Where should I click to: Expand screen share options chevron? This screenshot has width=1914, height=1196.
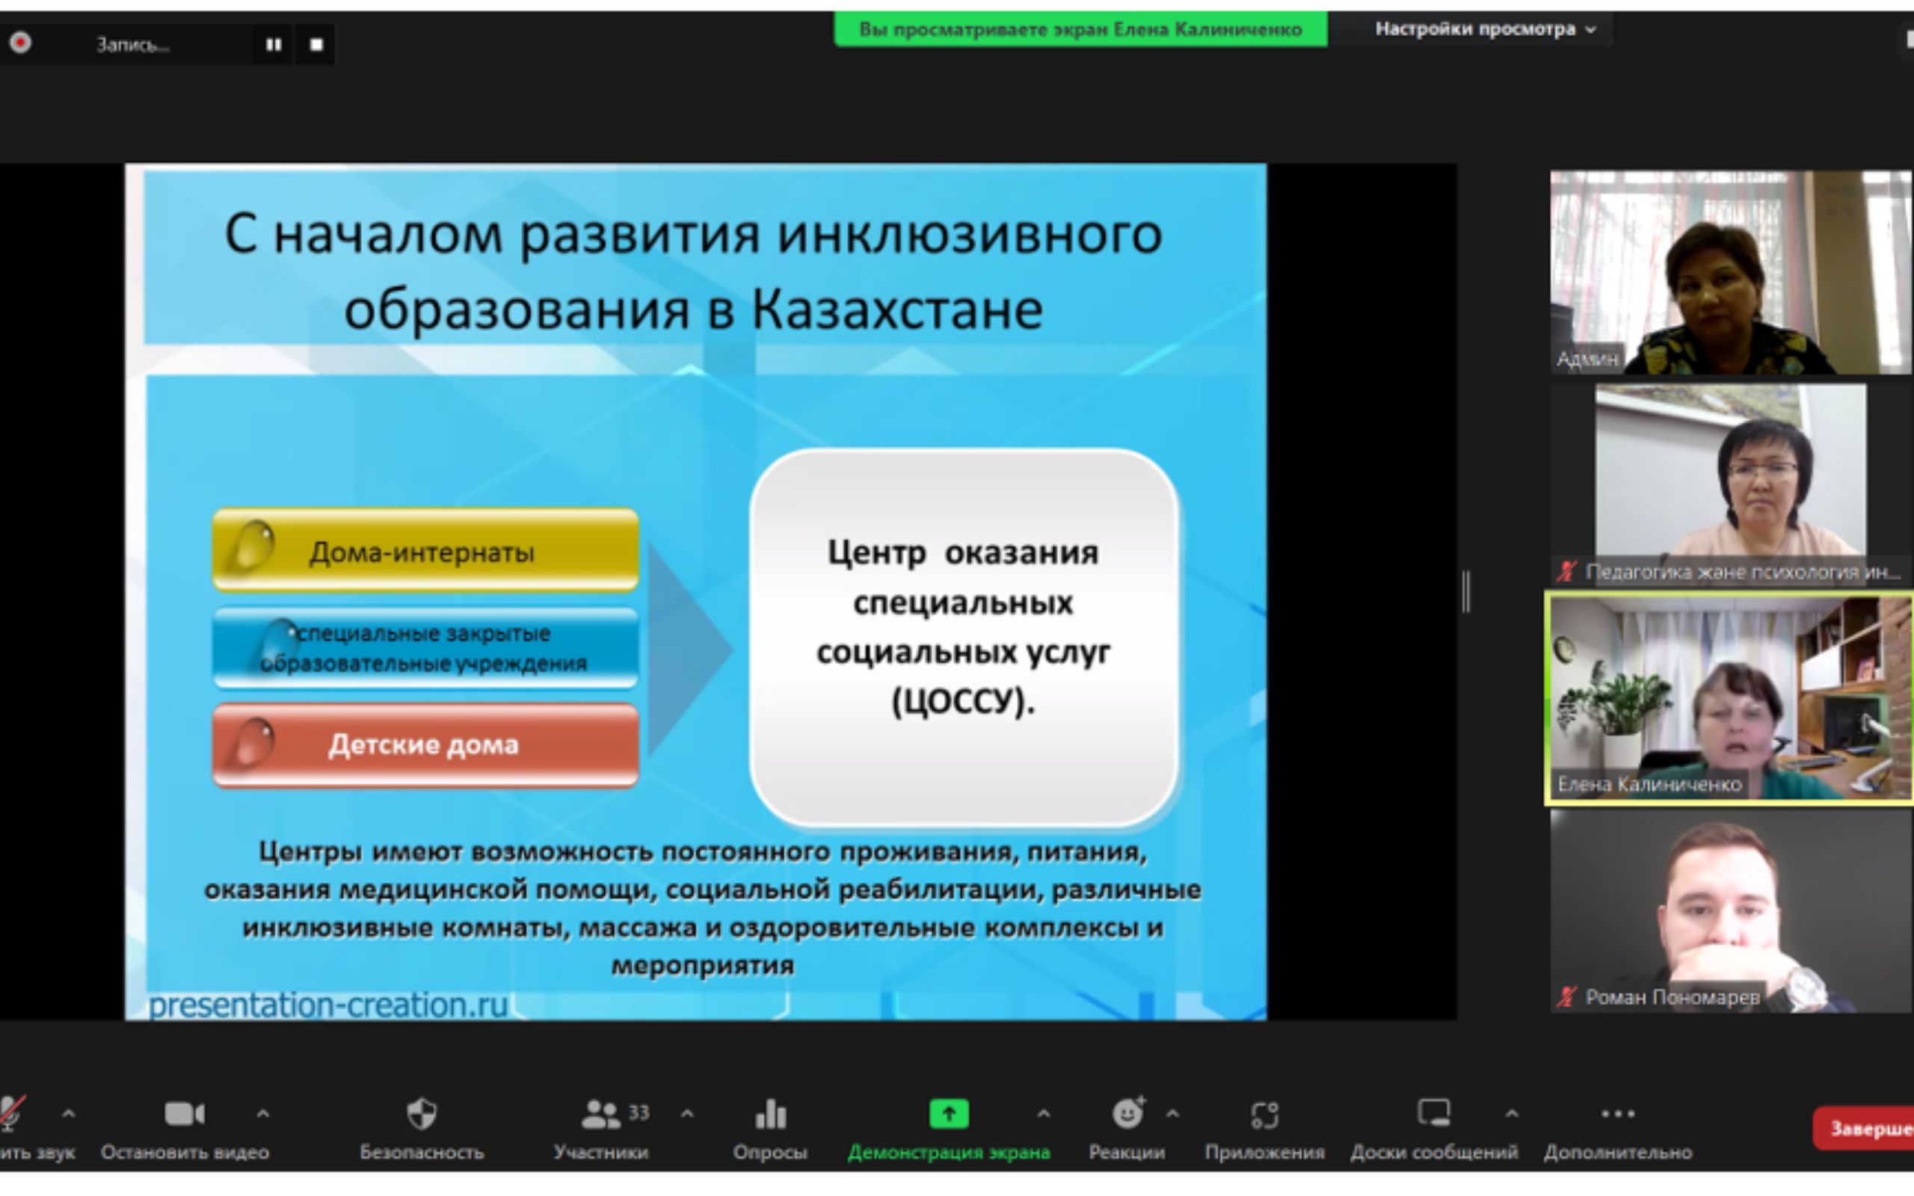tap(1044, 1114)
